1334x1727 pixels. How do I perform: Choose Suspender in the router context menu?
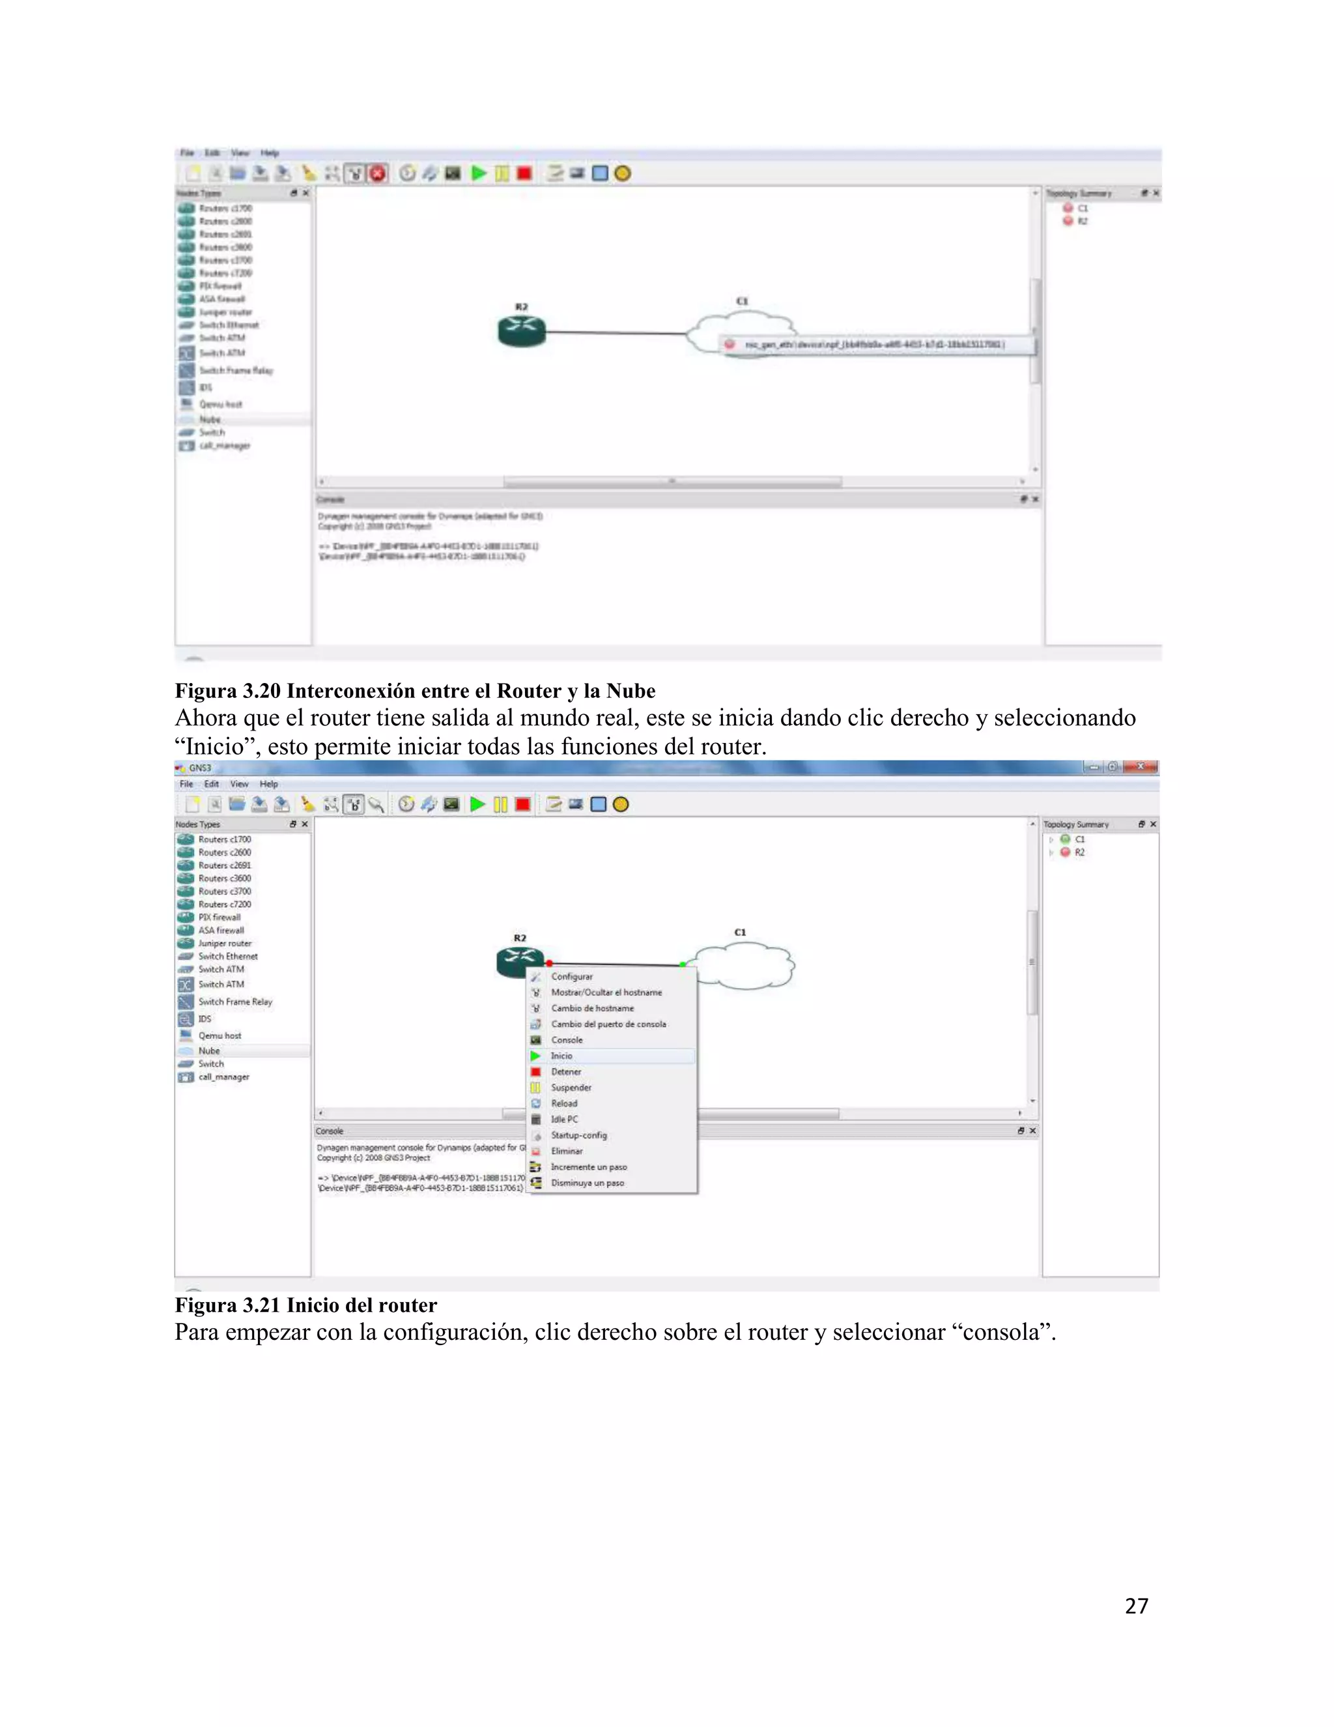point(612,1087)
